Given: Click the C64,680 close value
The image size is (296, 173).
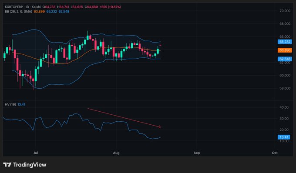Looking at the screenshot, I should (x=91, y=7).
